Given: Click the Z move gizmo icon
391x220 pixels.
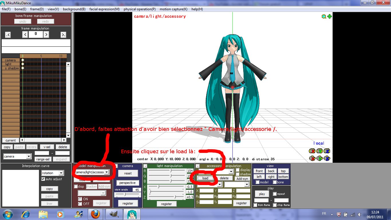Looking at the screenshot, I should pyautogui.click(x=327, y=158).
